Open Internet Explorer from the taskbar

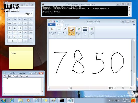(x=12, y=100)
